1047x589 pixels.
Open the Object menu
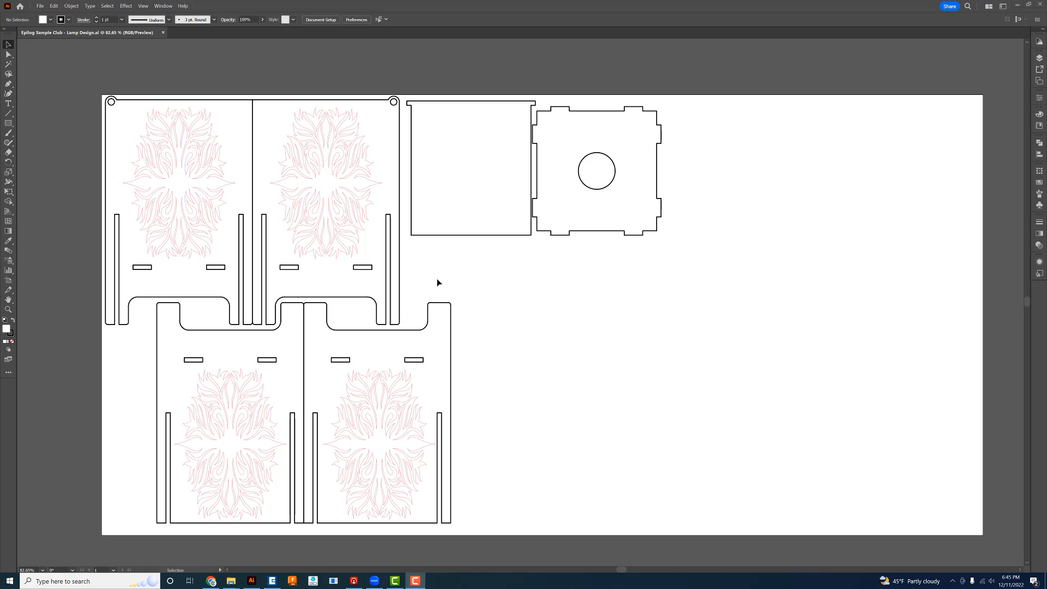tap(72, 6)
